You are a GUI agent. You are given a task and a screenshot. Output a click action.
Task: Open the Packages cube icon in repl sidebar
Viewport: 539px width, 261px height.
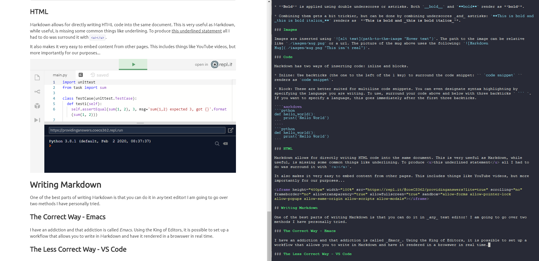point(37,106)
